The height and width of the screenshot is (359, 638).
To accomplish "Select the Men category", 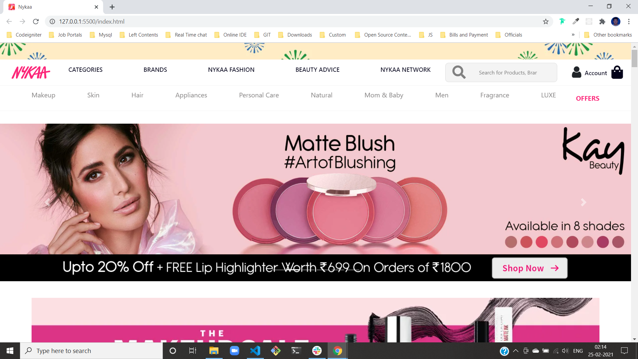I will (442, 95).
